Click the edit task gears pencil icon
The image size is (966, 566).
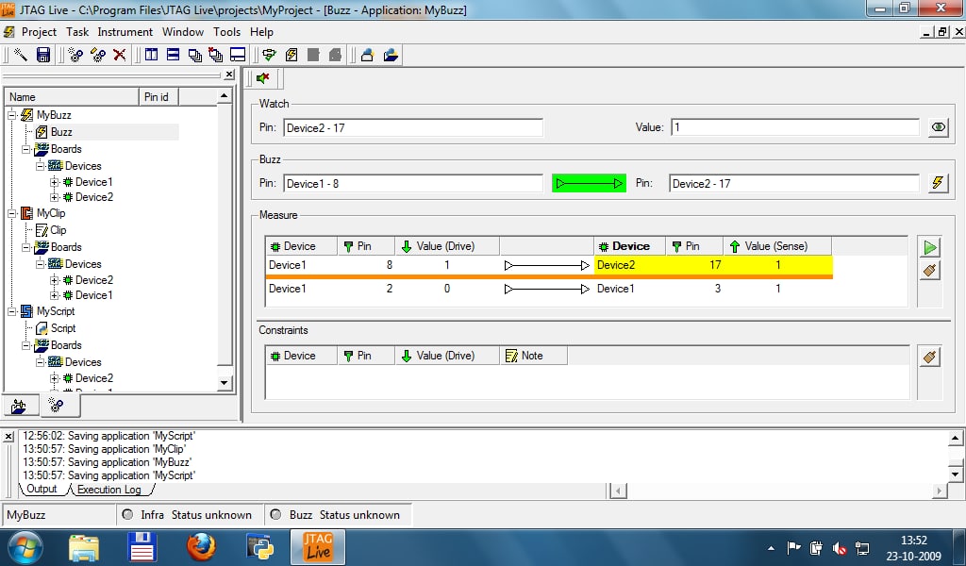[x=97, y=55]
